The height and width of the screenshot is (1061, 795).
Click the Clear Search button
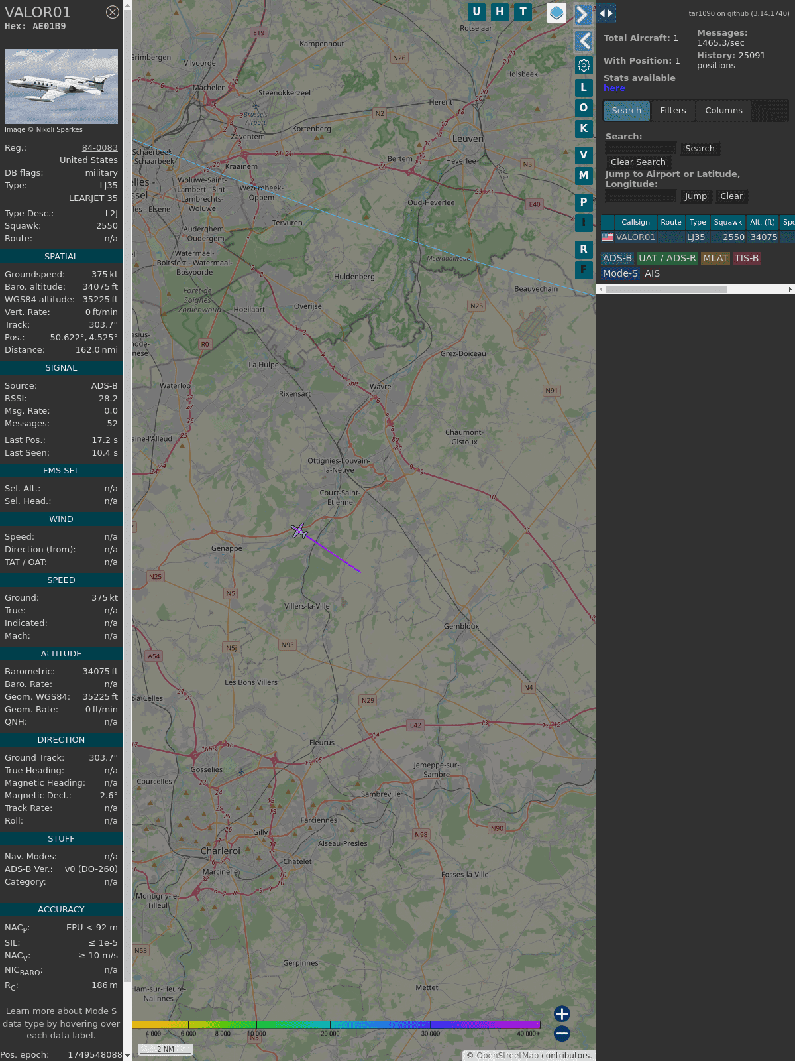tap(638, 162)
